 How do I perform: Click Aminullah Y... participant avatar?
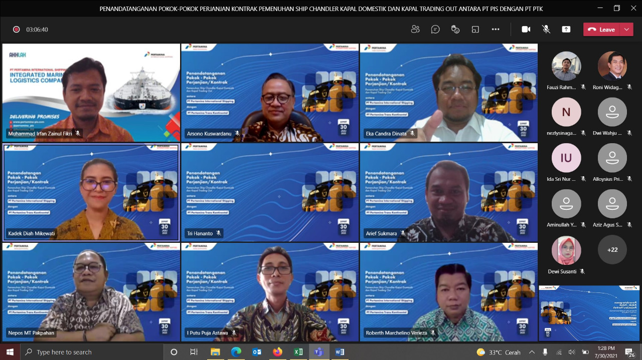566,204
